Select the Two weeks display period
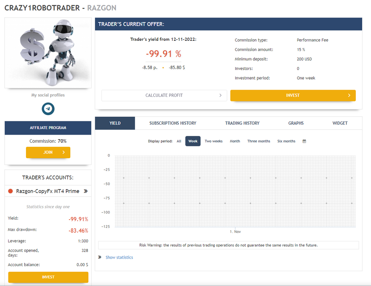Viewport: 371px width, 286px height. 214,141
